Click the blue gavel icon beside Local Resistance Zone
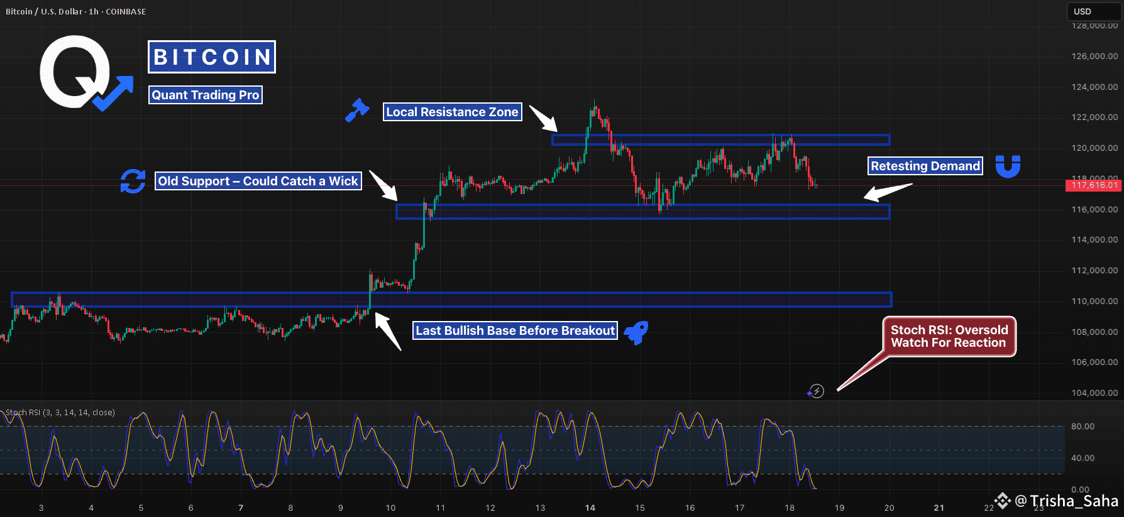The height and width of the screenshot is (517, 1124). (x=357, y=110)
